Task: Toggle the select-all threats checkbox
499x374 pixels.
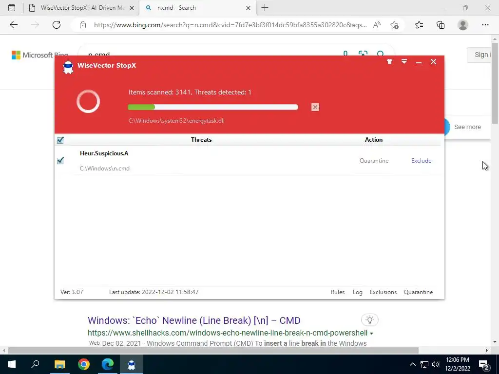Action: [x=60, y=140]
